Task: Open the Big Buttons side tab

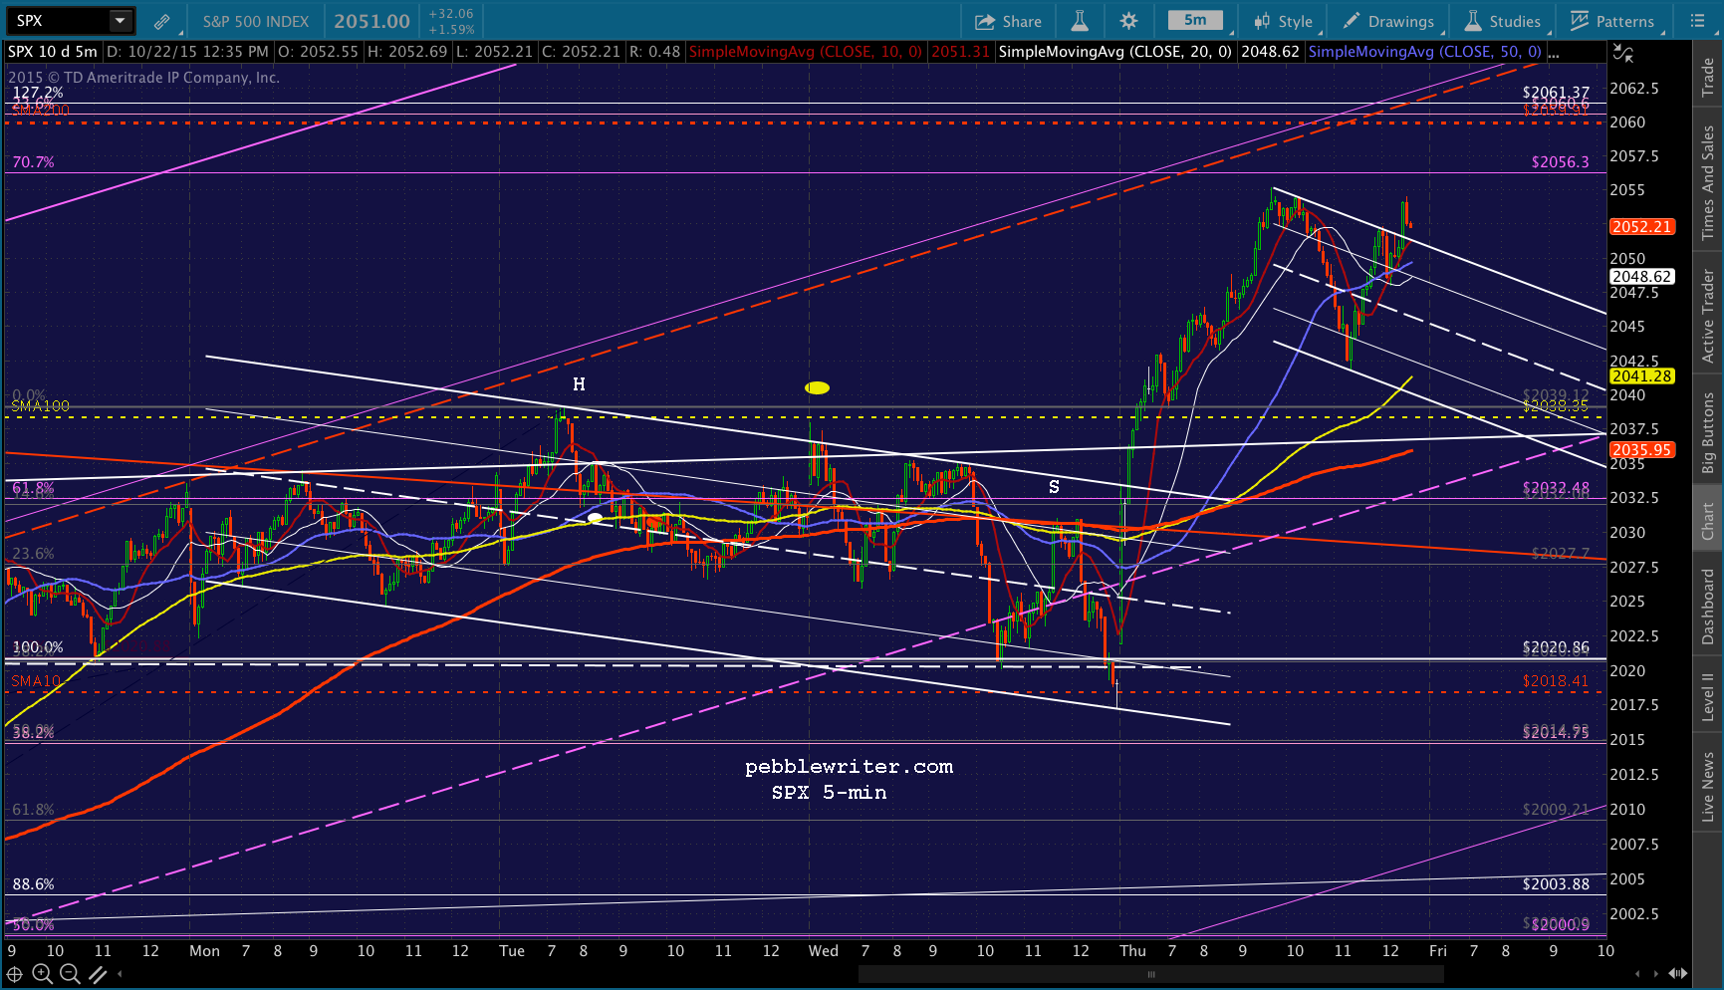Action: point(1708,432)
